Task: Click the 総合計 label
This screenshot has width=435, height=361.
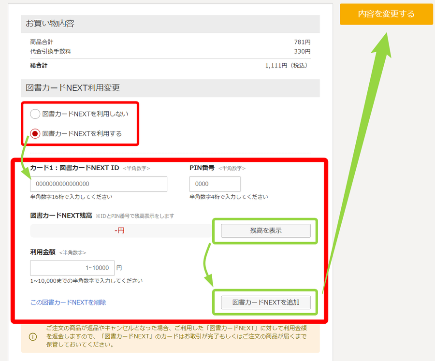Action: tap(39, 66)
